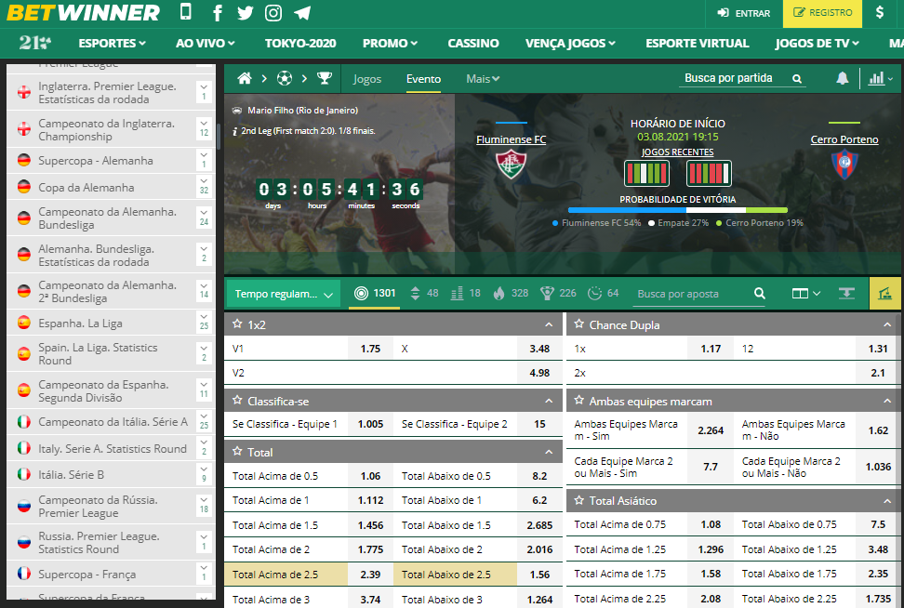Switch to the Evento tab
The height and width of the screenshot is (608, 904).
coord(423,78)
